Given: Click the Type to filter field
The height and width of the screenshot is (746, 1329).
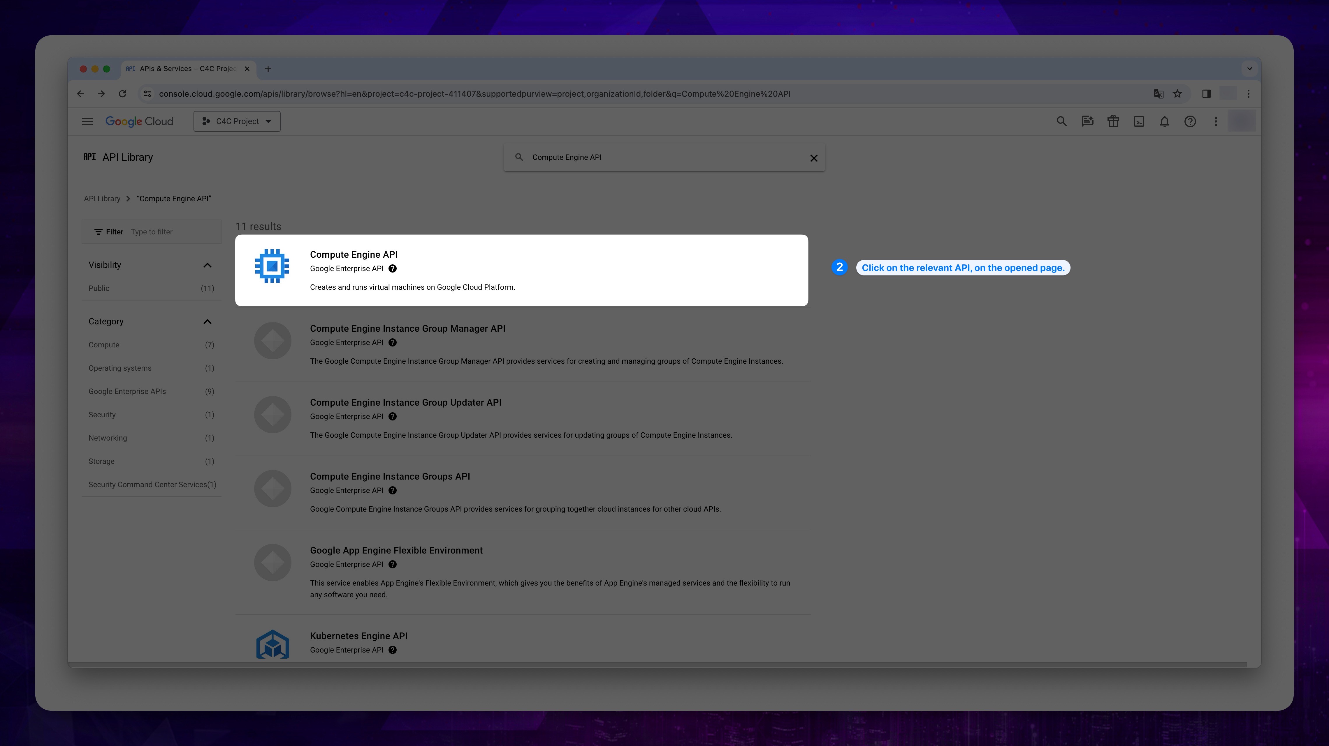Looking at the screenshot, I should point(151,232).
